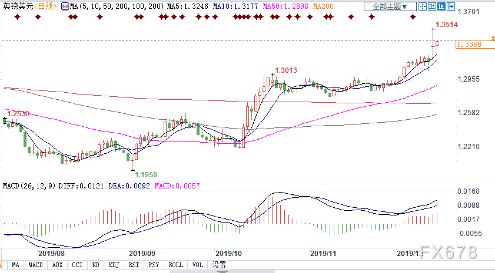The height and width of the screenshot is (273, 495).
Task: Click the 1.3701 price axis label
Action: 469,12
